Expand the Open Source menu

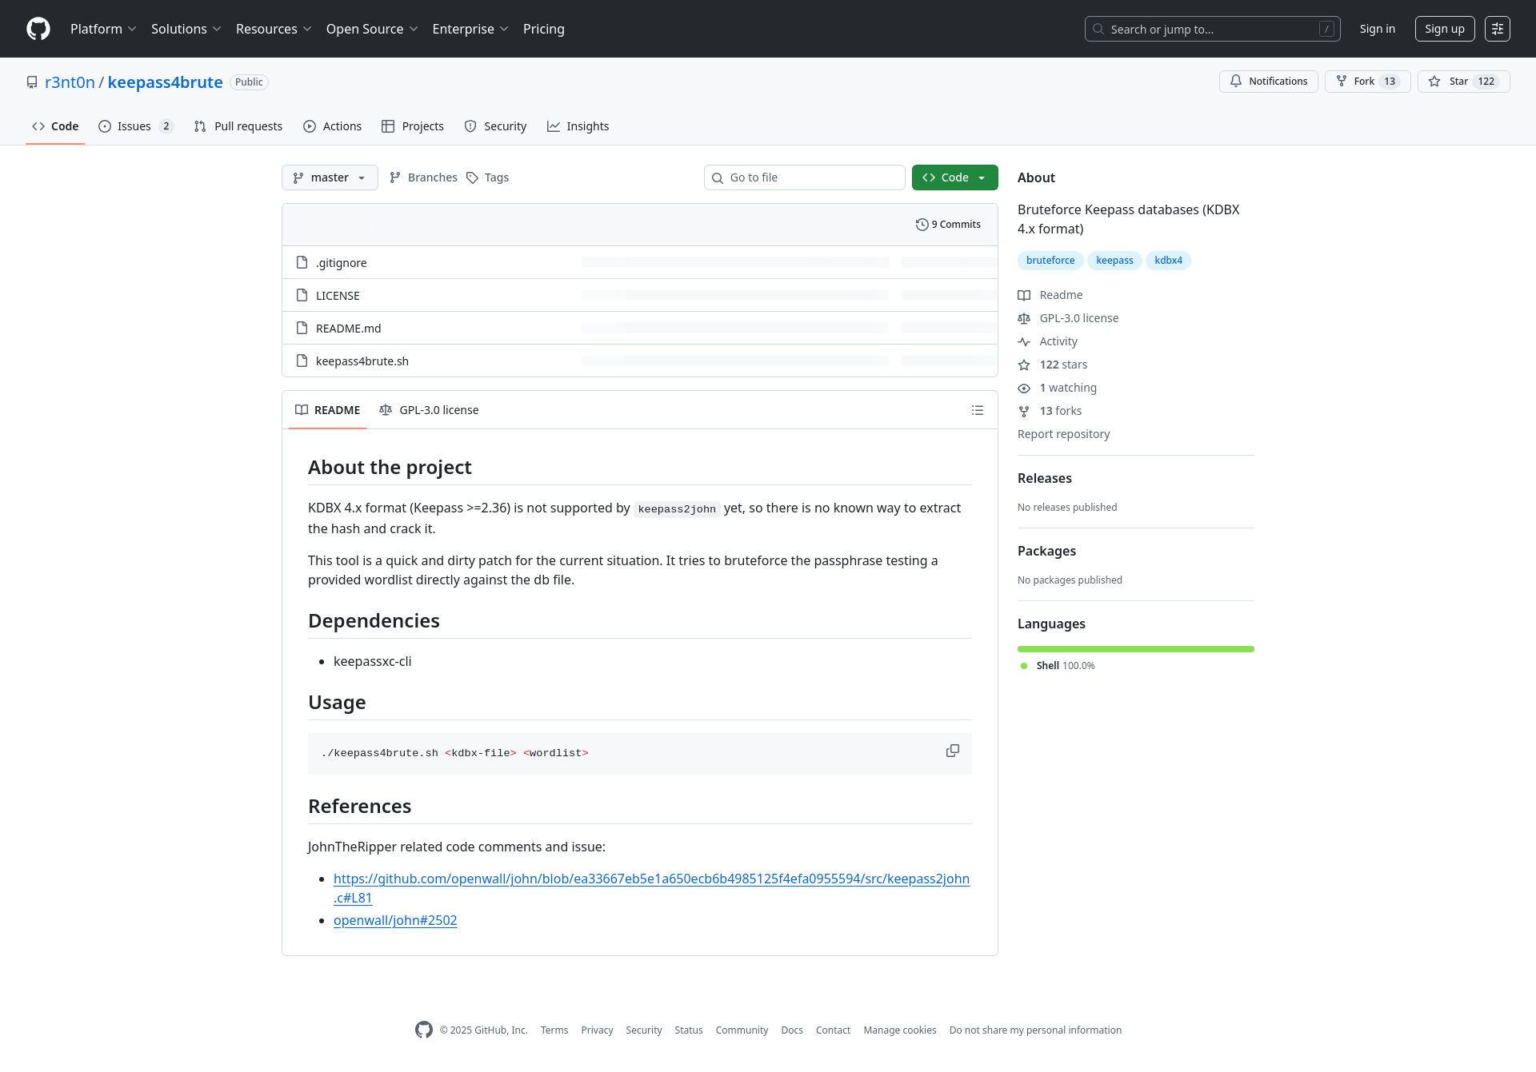tap(372, 29)
